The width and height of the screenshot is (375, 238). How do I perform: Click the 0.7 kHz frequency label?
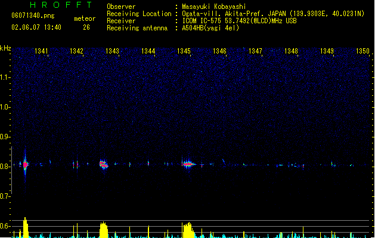click(x=5, y=196)
